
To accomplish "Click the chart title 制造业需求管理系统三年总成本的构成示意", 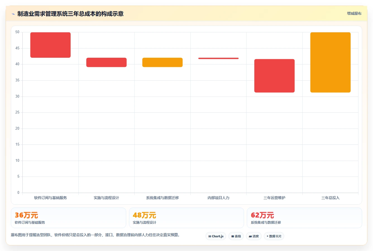I will point(71,14).
